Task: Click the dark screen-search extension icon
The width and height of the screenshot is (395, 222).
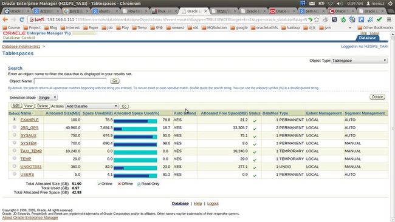Action: [334, 19]
